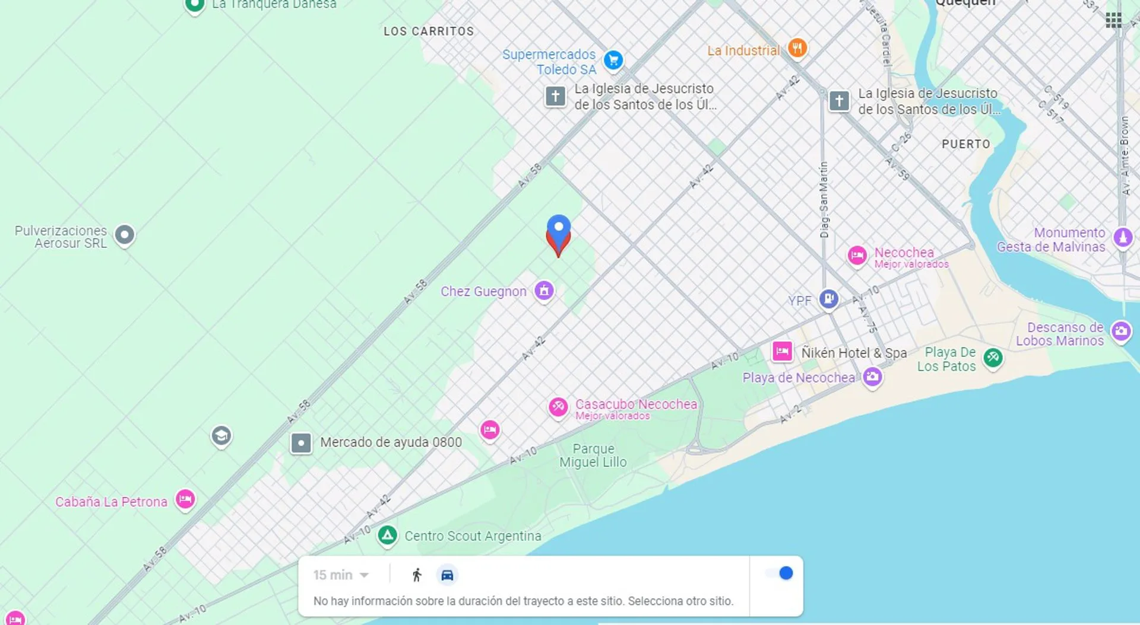Select the graduation cap school pin
This screenshot has width=1140, height=625.
pyautogui.click(x=221, y=436)
